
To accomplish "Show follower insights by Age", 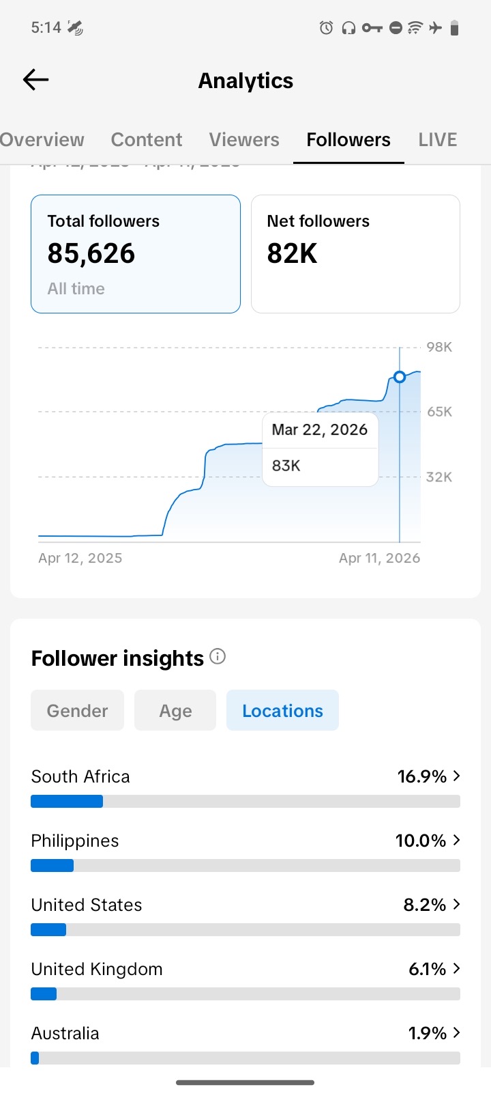I will (175, 711).
